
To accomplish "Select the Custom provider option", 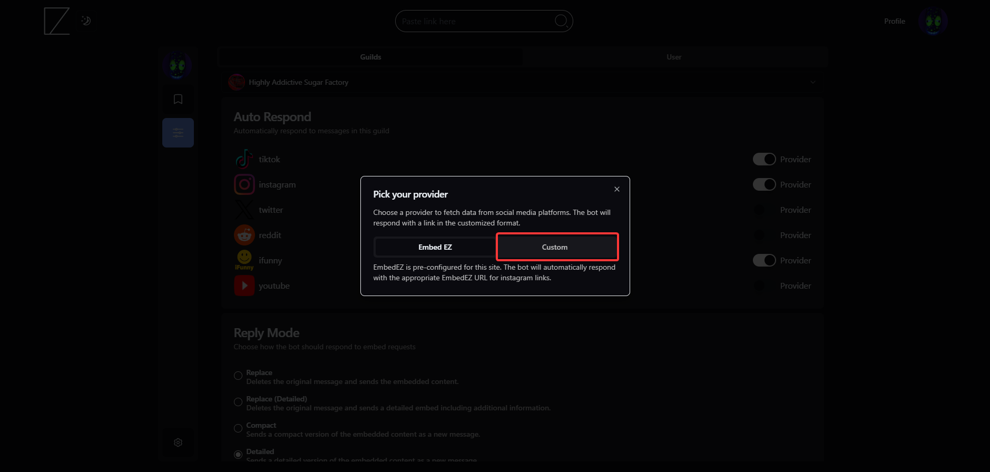I will [557, 247].
